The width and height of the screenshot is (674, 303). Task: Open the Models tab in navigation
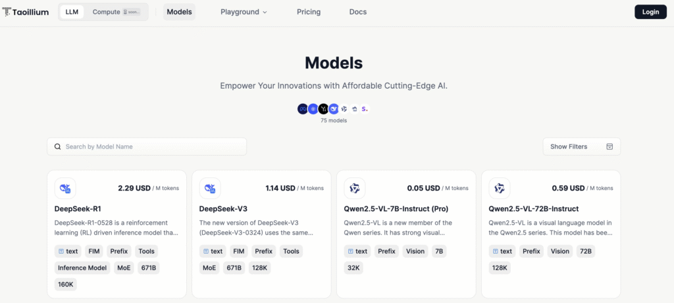point(180,12)
